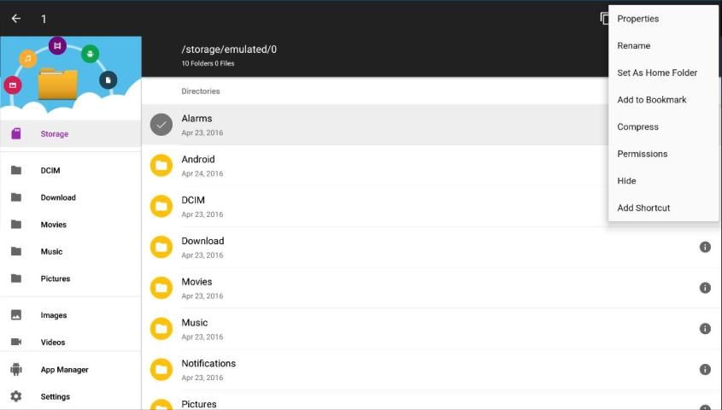
Task: Click info icon beside Music folder
Action: tap(705, 329)
